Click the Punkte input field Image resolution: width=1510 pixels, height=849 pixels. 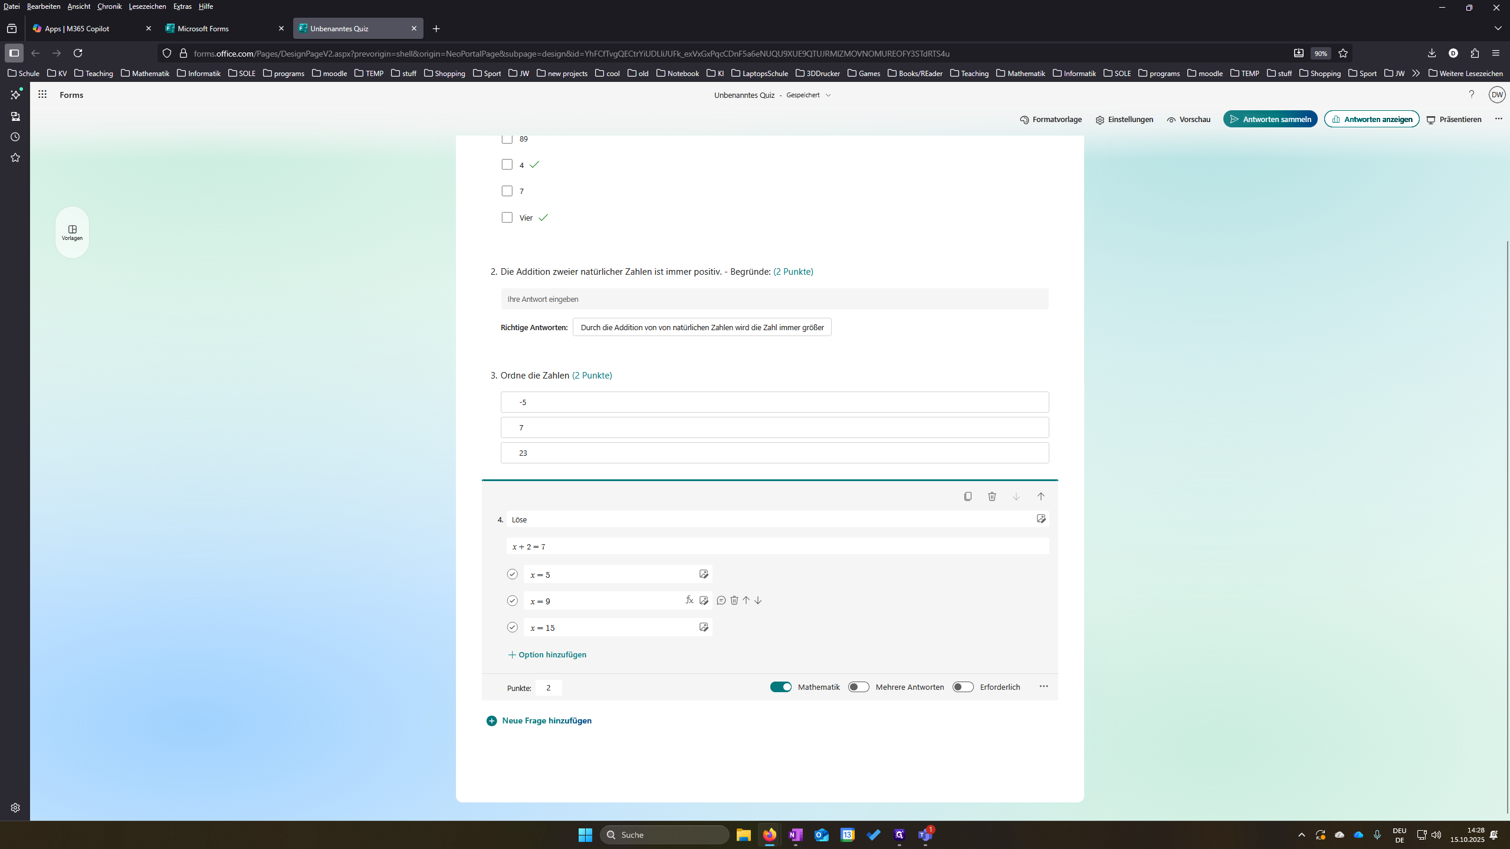click(x=549, y=687)
